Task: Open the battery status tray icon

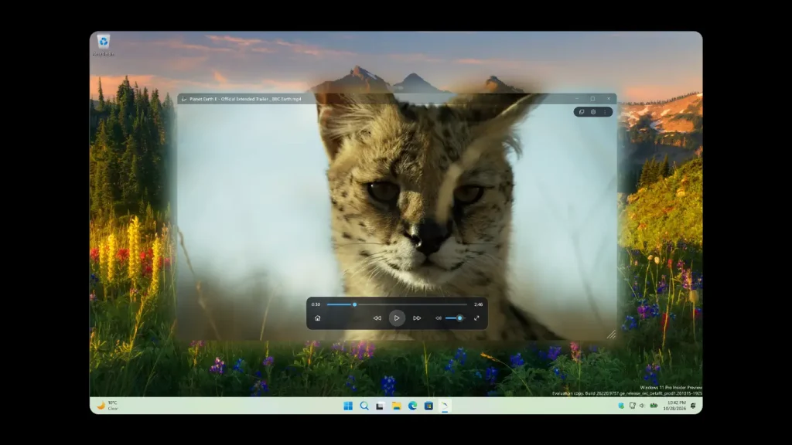Action: (654, 406)
